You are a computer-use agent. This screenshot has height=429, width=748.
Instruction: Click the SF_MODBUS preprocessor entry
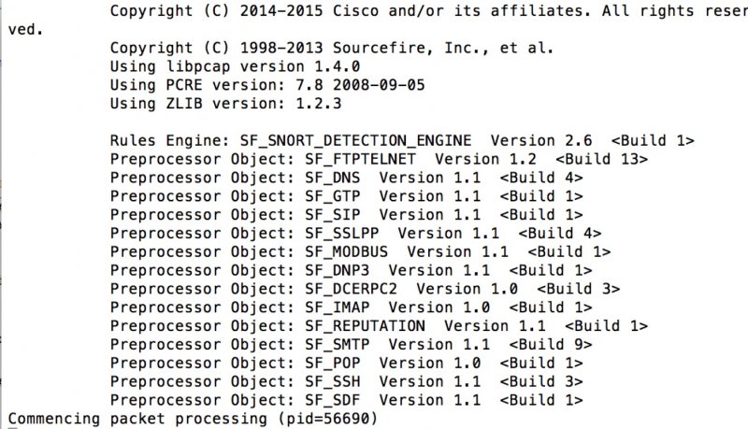point(360,252)
